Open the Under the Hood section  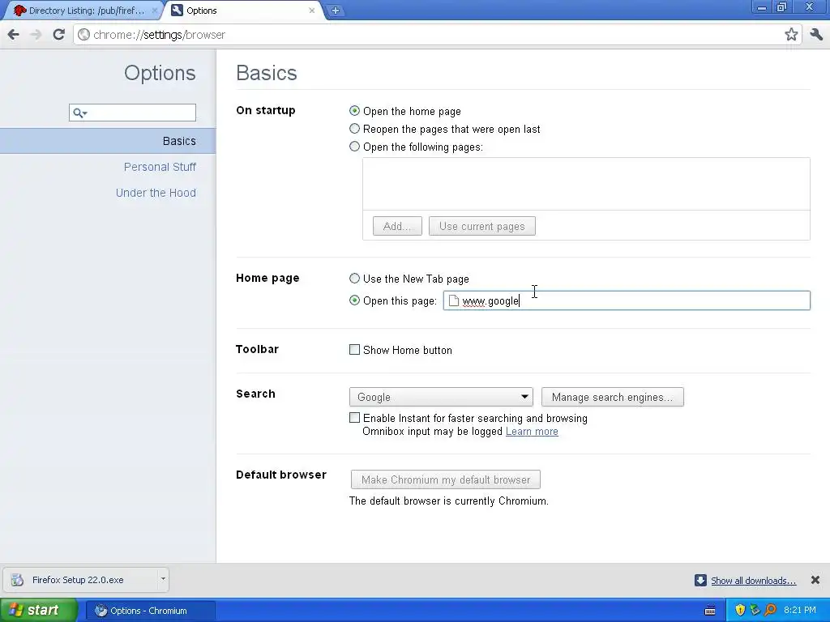156,193
